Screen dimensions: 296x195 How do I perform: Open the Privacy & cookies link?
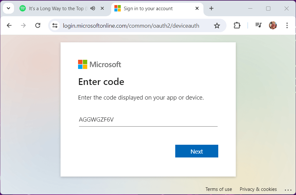coord(258,189)
